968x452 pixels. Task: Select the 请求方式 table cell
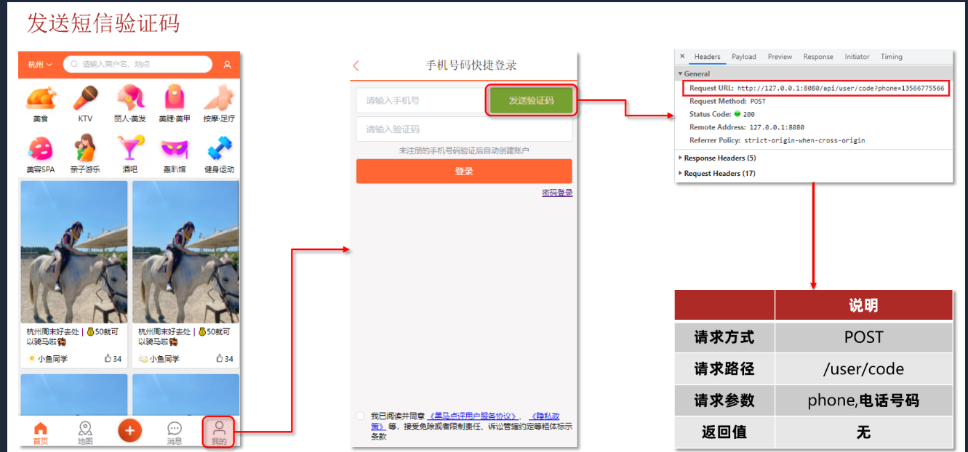(x=724, y=337)
